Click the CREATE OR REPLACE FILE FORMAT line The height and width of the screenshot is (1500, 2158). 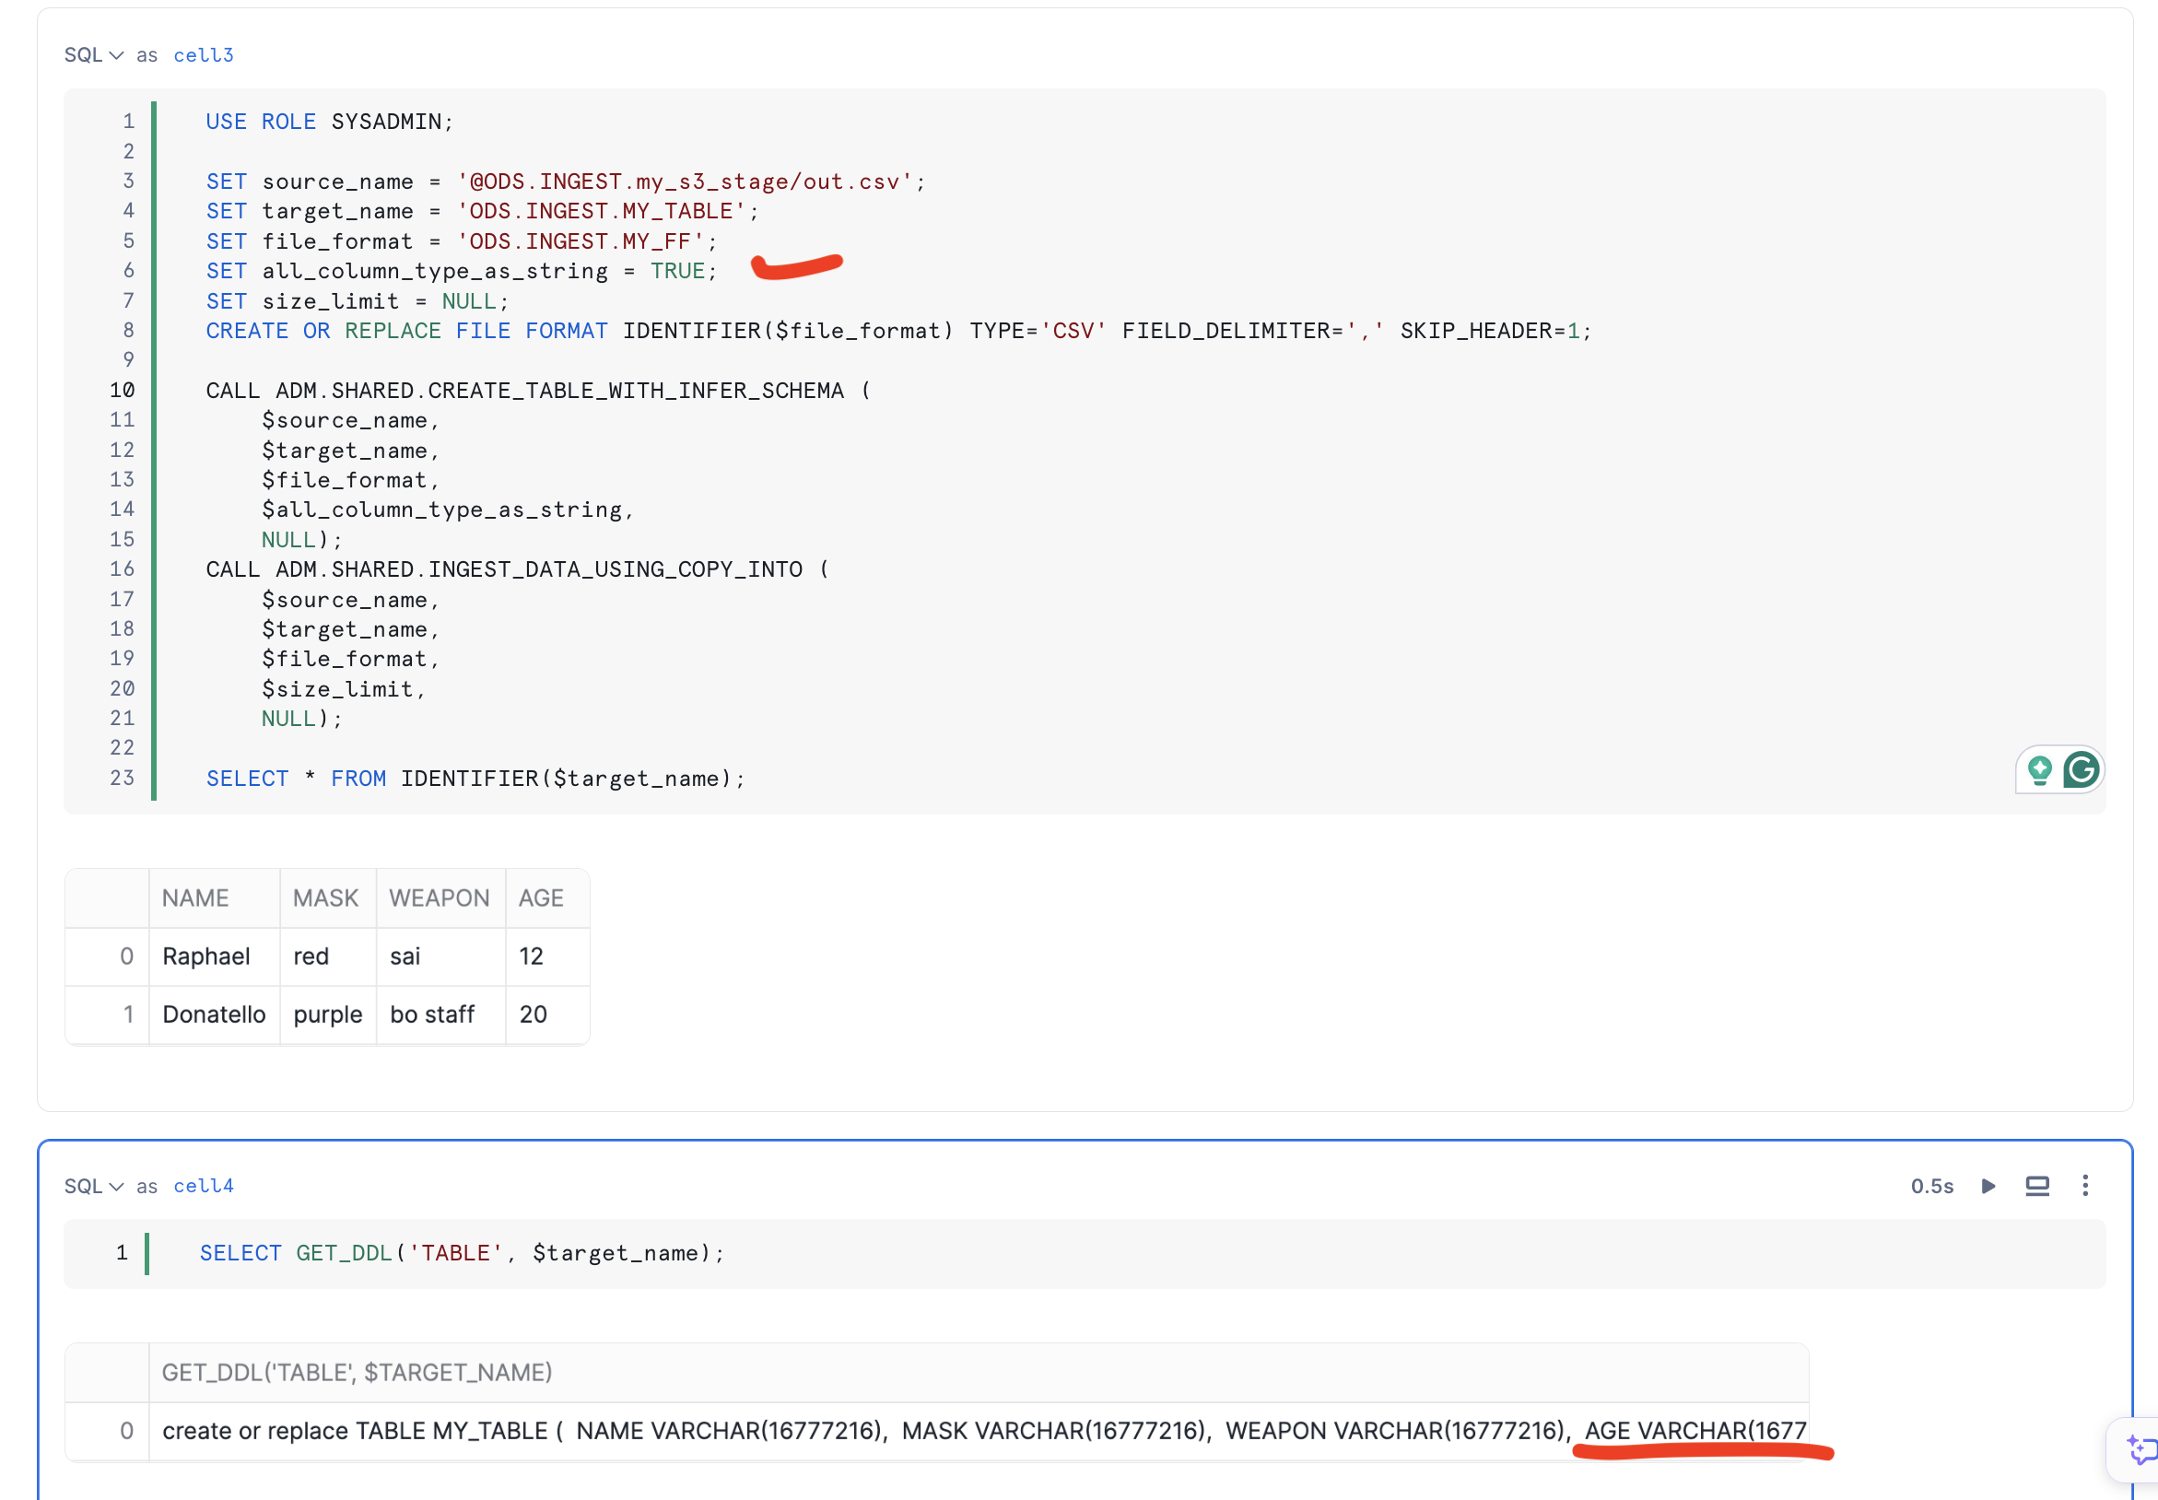pyautogui.click(x=898, y=331)
